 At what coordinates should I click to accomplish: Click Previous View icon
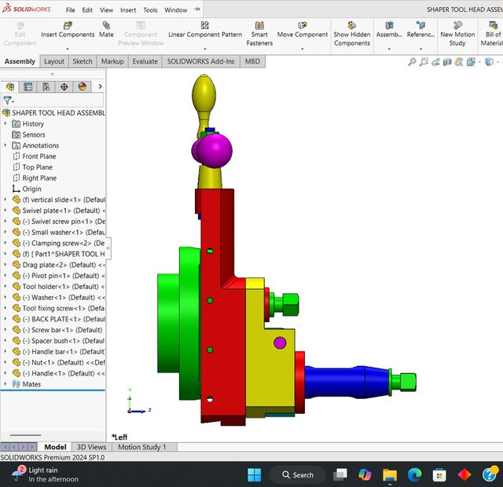click(435, 61)
